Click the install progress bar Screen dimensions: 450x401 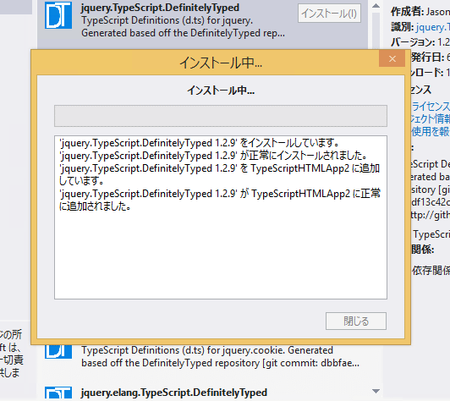coord(221,116)
